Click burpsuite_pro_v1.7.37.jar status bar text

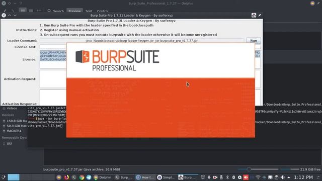click(x=82, y=169)
